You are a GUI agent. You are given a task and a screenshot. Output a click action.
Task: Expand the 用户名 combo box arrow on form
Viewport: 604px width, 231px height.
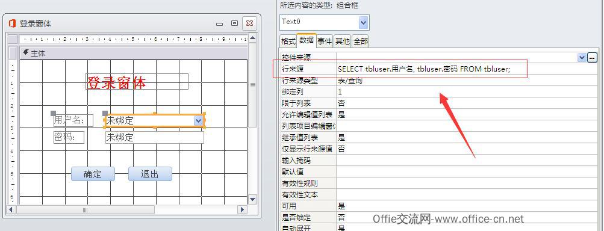point(198,121)
